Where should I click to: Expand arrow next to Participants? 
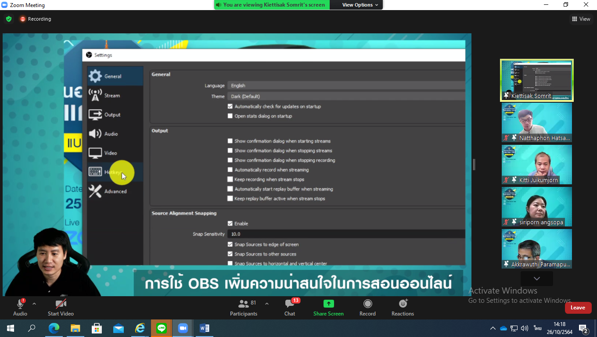point(267,304)
